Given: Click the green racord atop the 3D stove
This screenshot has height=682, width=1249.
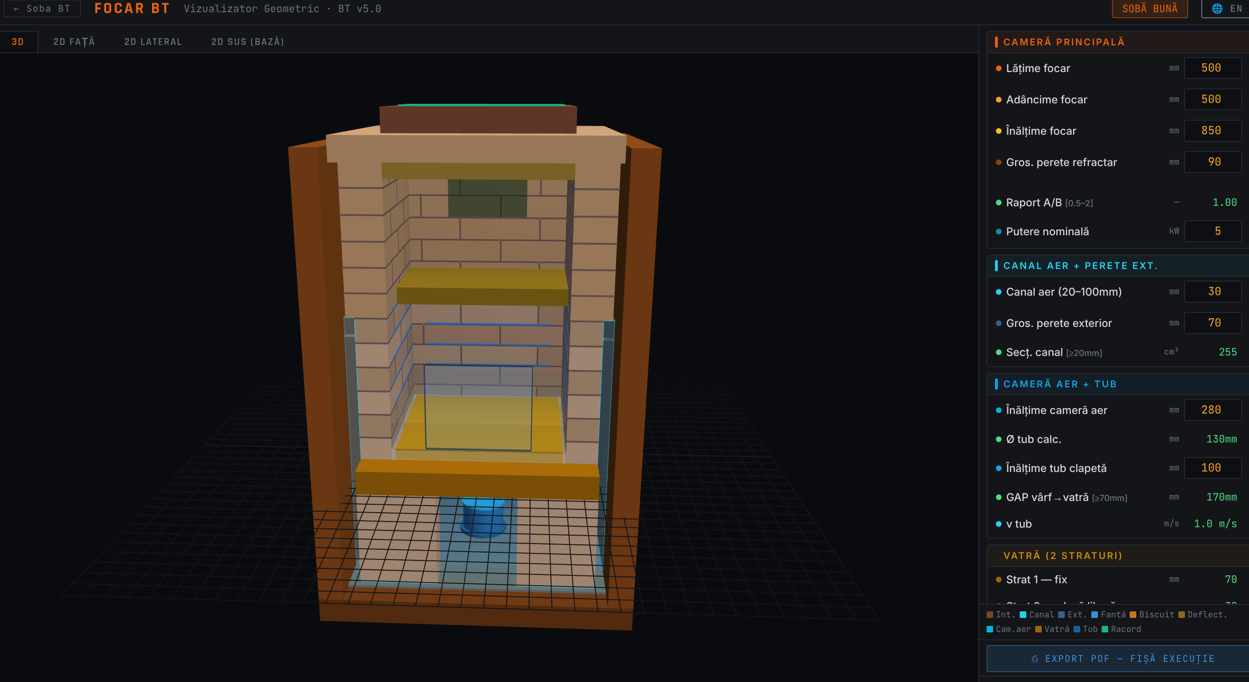Looking at the screenshot, I should (481, 105).
